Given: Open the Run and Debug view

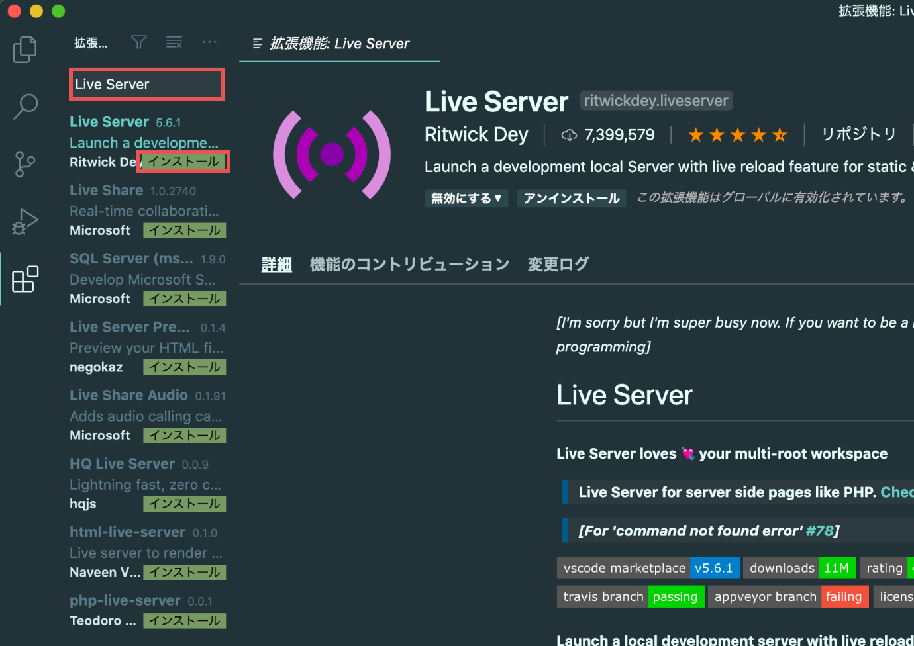Looking at the screenshot, I should pos(25,221).
